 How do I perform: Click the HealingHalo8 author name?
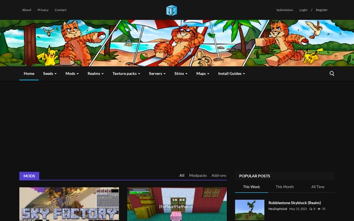[278, 209]
